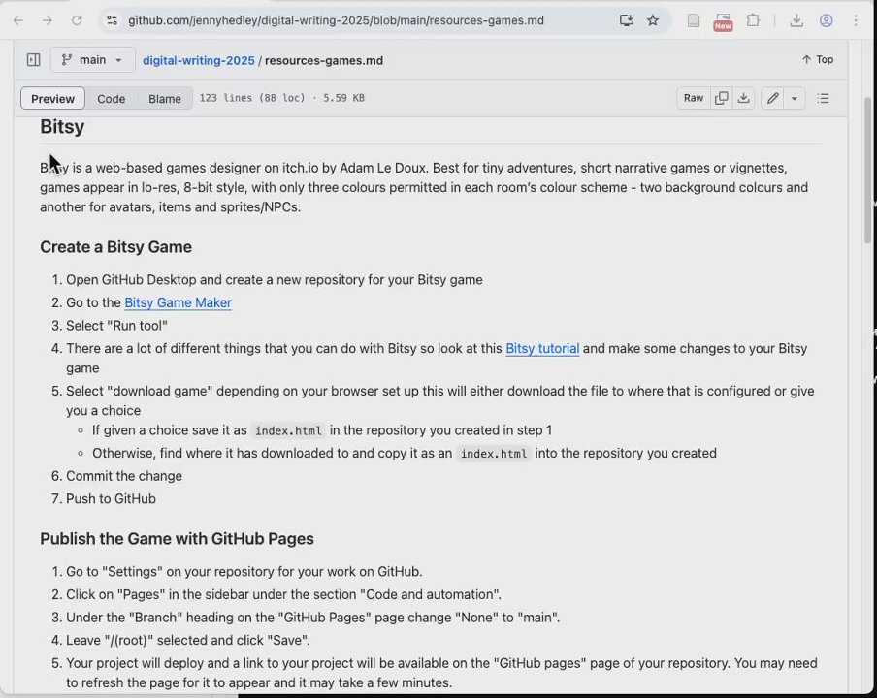This screenshot has height=698, width=877.
Task: Click the 'Push to GitHub' list item
Action: (111, 498)
